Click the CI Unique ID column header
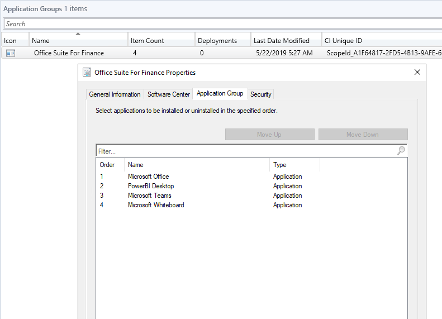 point(382,41)
